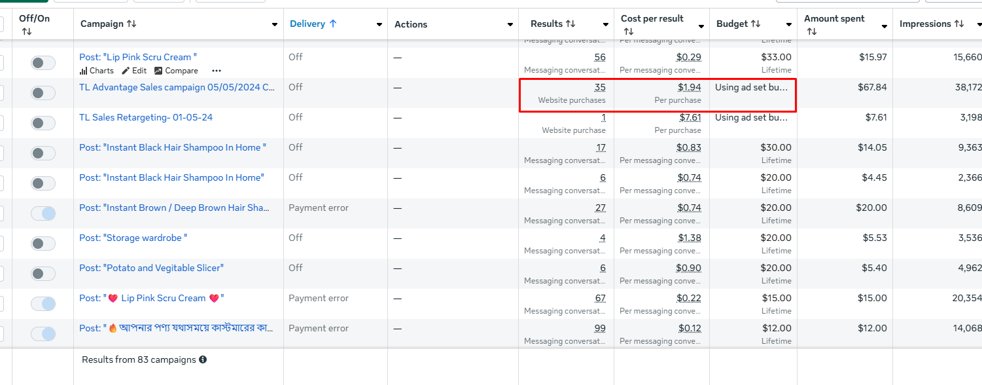Open the Actions column dropdown arrow
Screen dimensions: 982x385
(x=510, y=25)
